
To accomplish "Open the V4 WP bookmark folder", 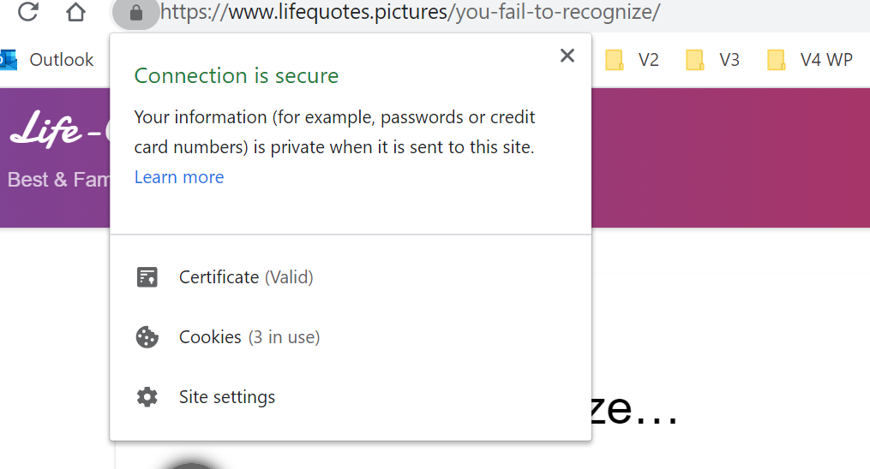I will 811,60.
